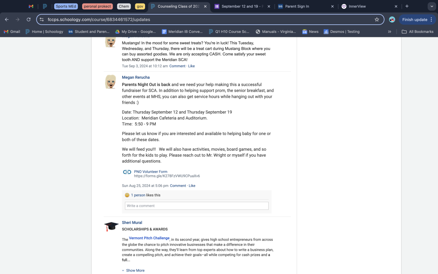
Task: Click Sheri Mural's graduation cap avatar
Action: 111,226
